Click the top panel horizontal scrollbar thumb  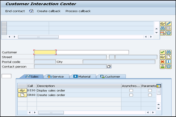tap(38, 37)
